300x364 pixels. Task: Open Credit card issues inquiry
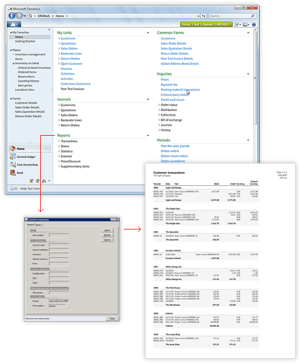coord(172,100)
